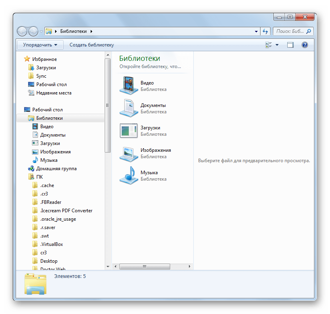Click the Back navigation arrow
Image resolution: width=330 pixels, height=314 pixels.
[x=22, y=31]
